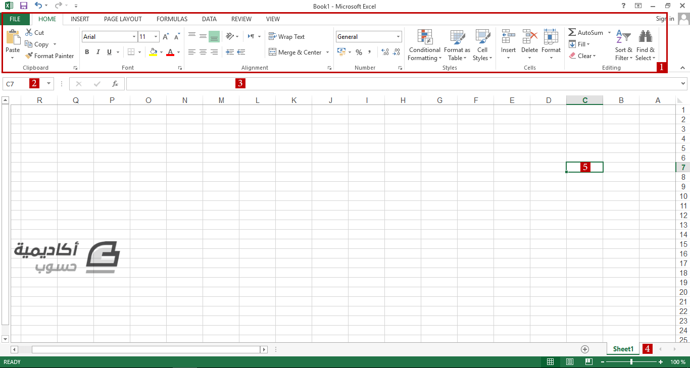Open the Borders dropdown arrow
The image size is (690, 368).
[x=140, y=52]
